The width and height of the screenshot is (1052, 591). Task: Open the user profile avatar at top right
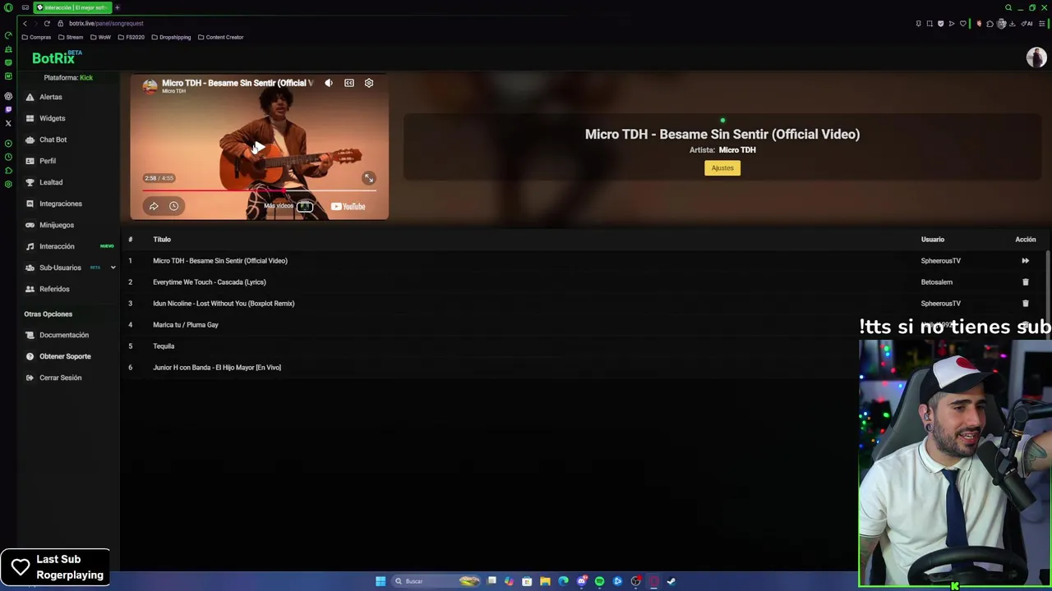(x=1036, y=57)
